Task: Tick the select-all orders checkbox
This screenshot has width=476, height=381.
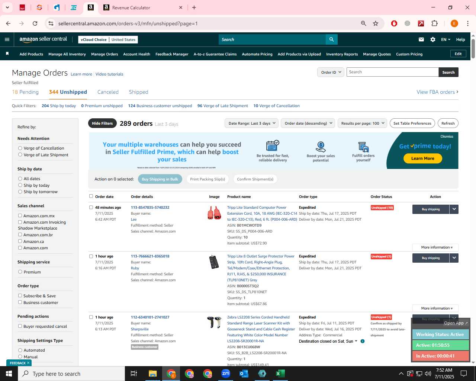Action: click(x=91, y=196)
